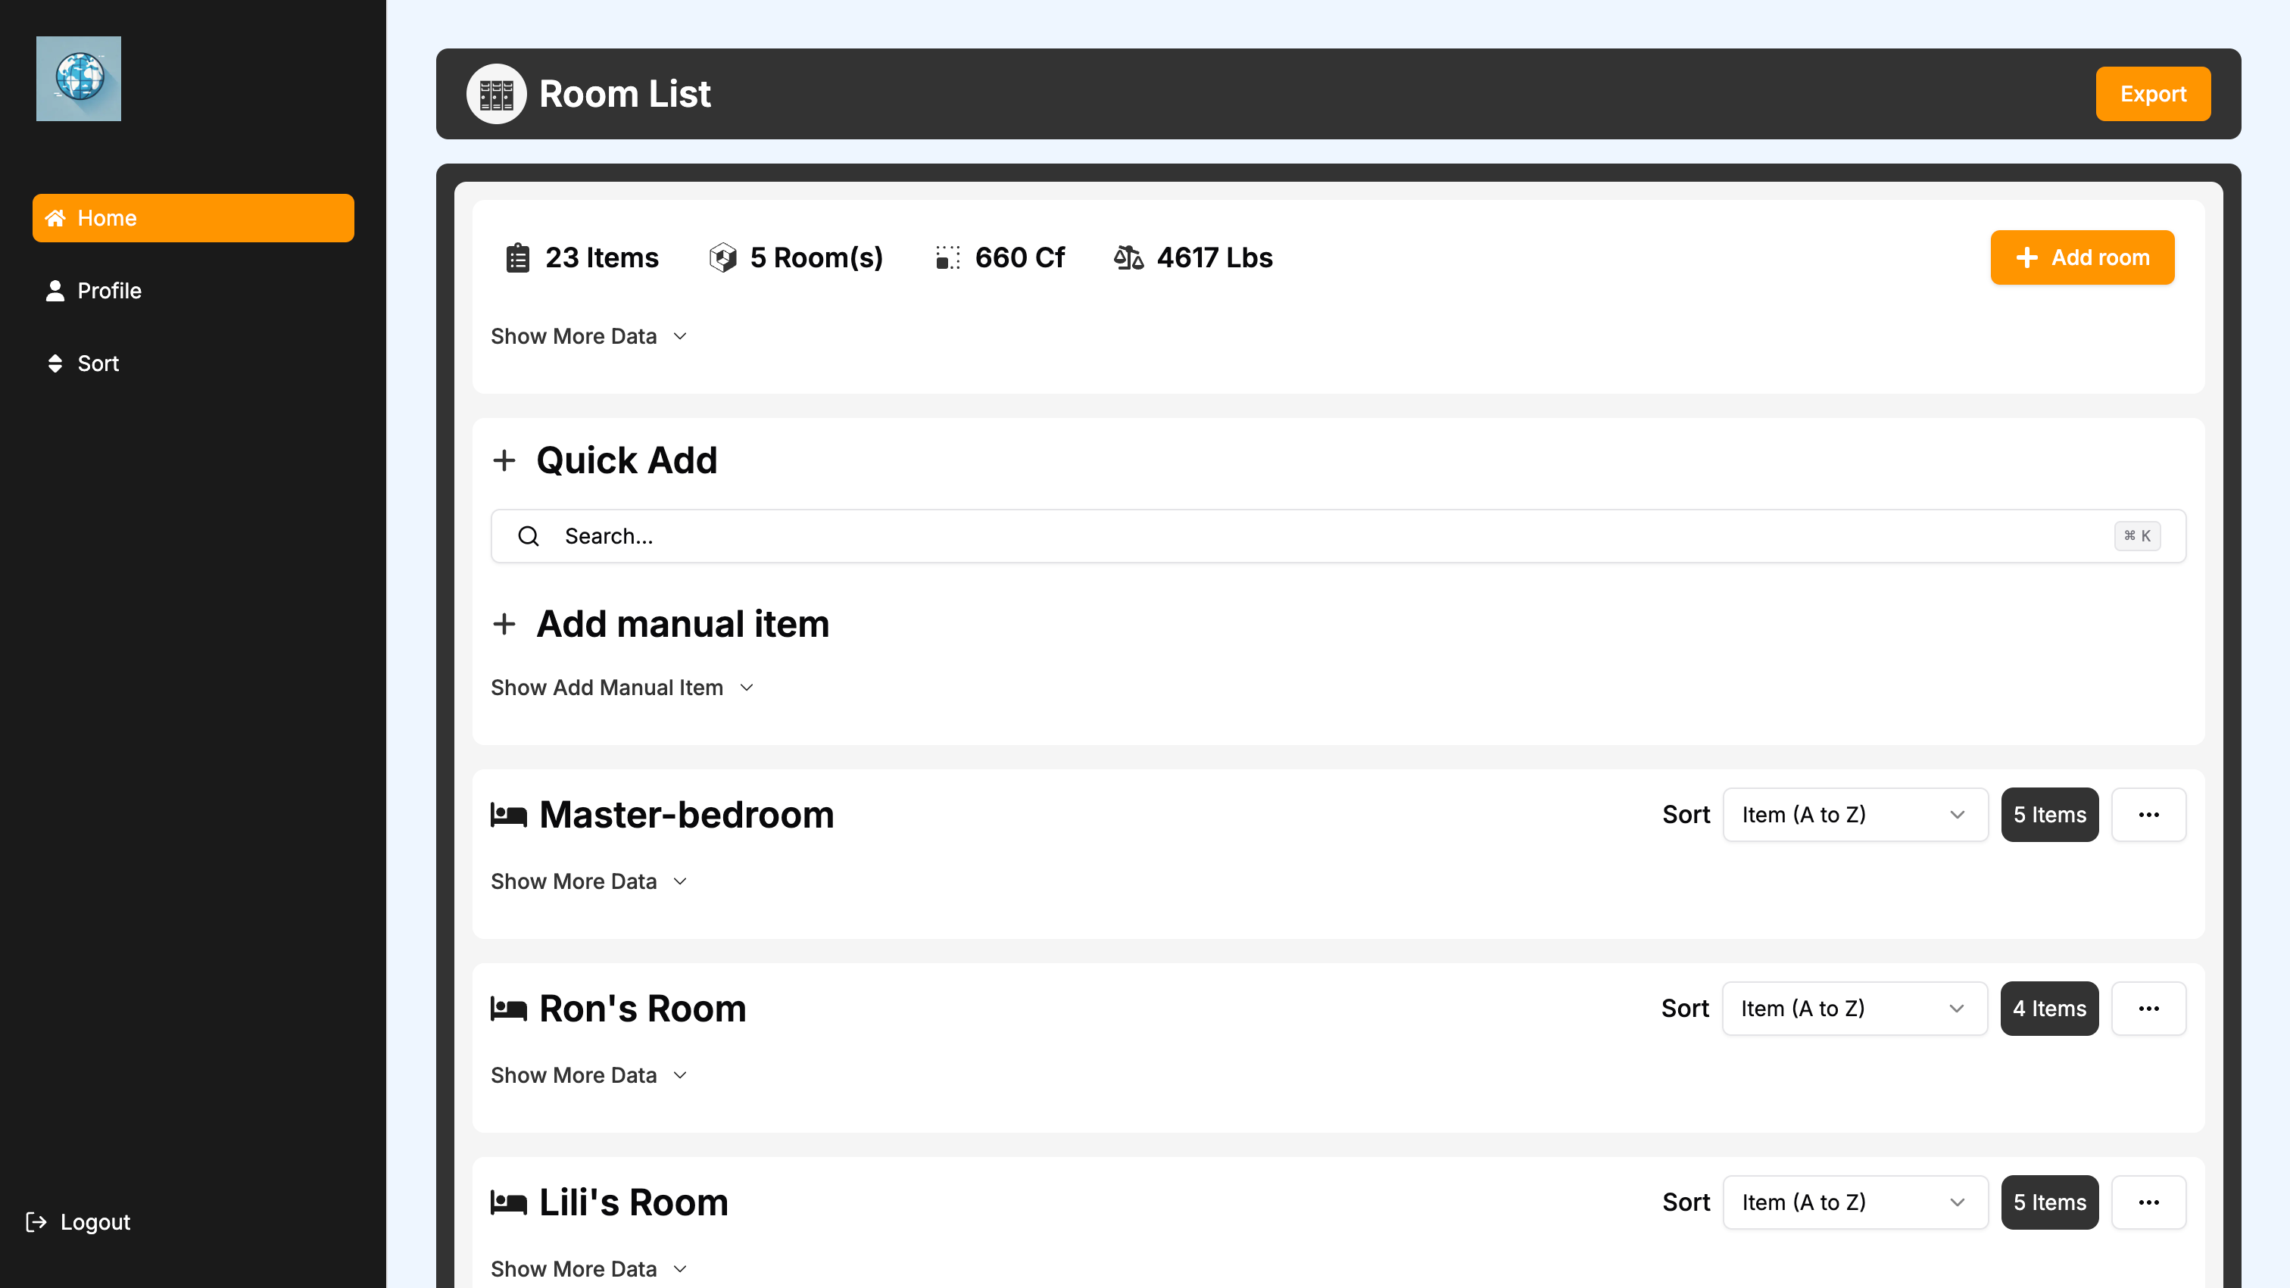
Task: Click the bed icon beside Ron's Room
Action: point(507,1008)
